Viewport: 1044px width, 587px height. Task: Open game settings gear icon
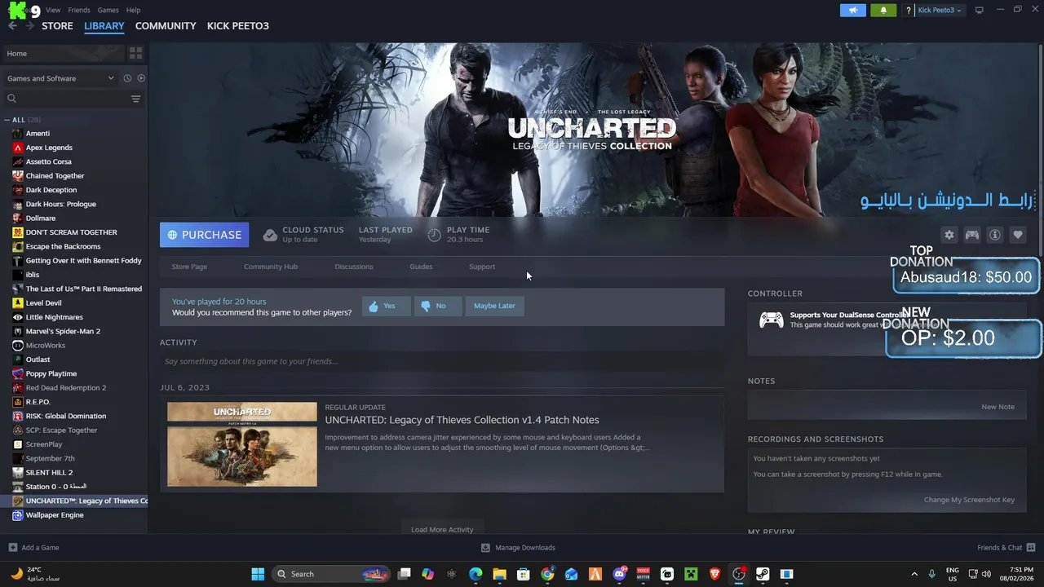coord(949,235)
